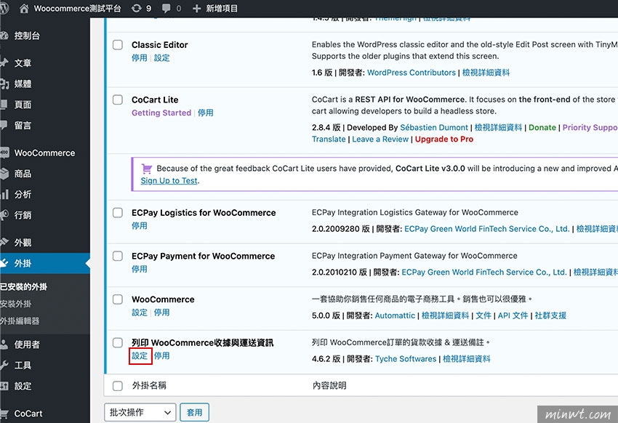This screenshot has height=423, width=618.
Task: Click CoCart Translate link
Action: click(329, 139)
